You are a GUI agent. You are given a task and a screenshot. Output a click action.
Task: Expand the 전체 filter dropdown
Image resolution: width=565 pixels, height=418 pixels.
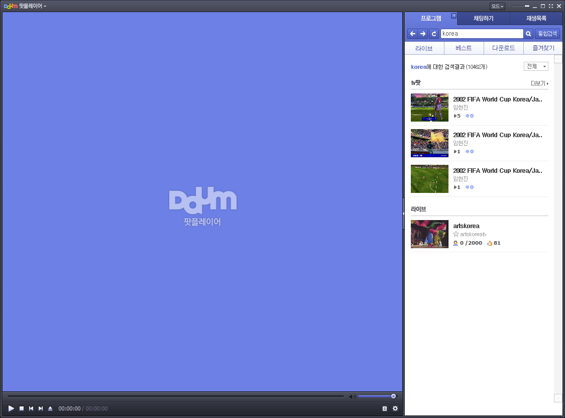click(536, 66)
